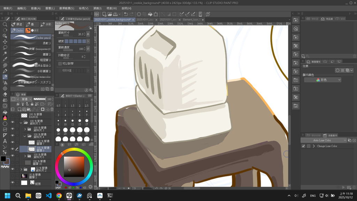Pick the Auto select magic wand tool

(5, 53)
